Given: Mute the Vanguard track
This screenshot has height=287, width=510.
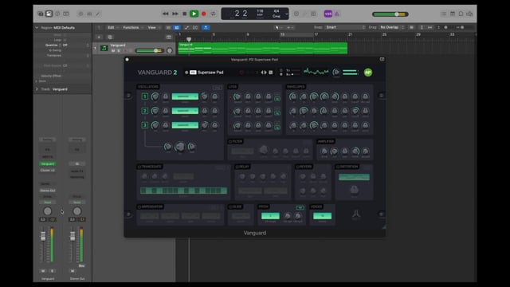Looking at the screenshot, I should tap(113, 51).
